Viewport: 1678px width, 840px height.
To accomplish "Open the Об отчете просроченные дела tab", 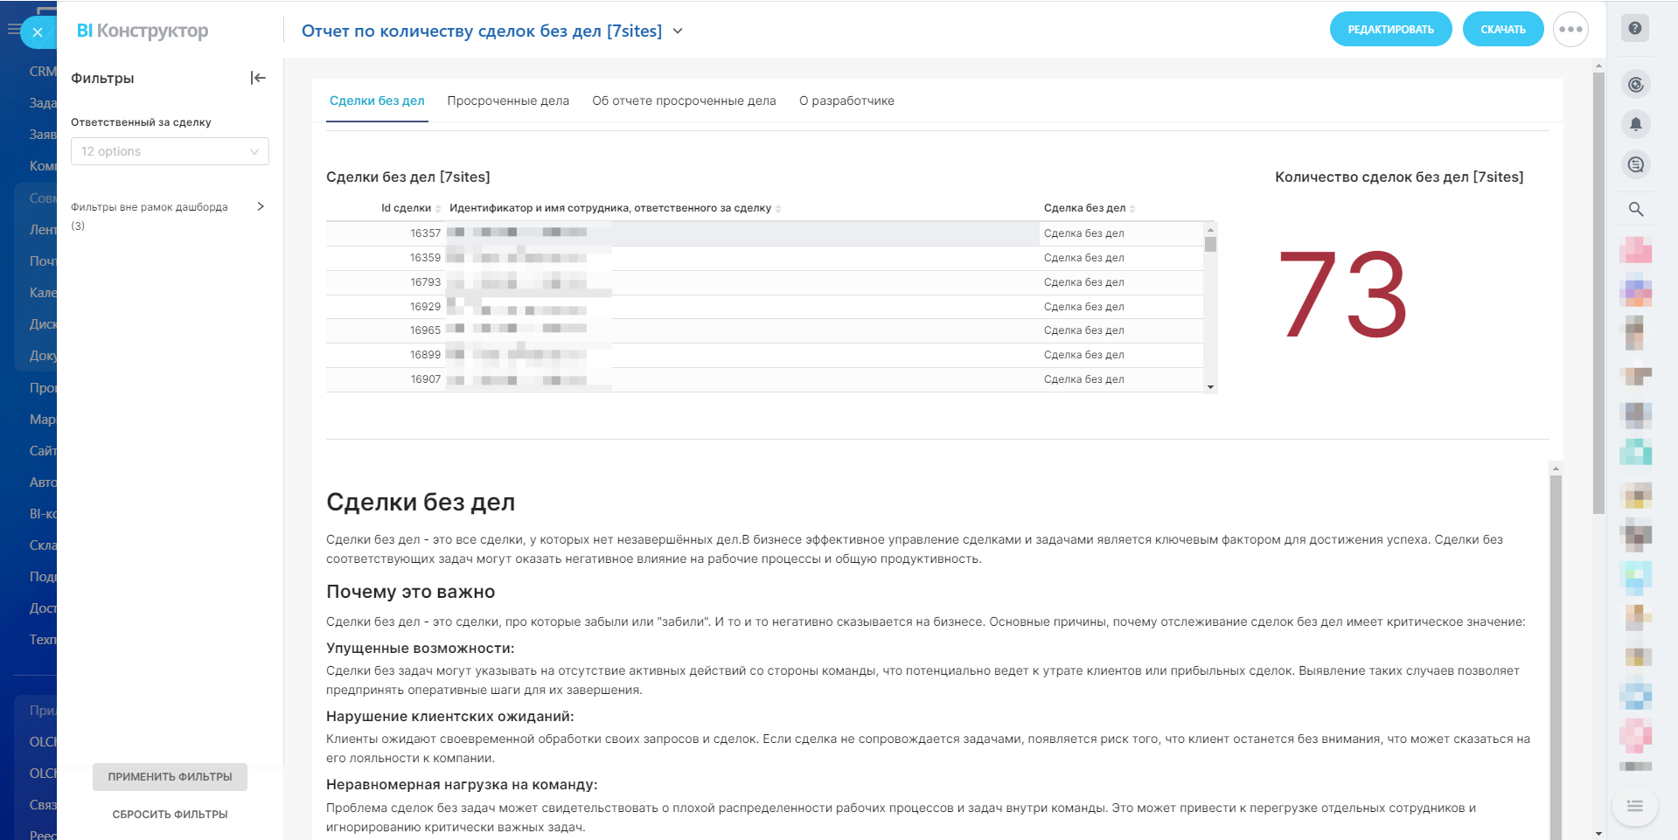I will pos(684,101).
